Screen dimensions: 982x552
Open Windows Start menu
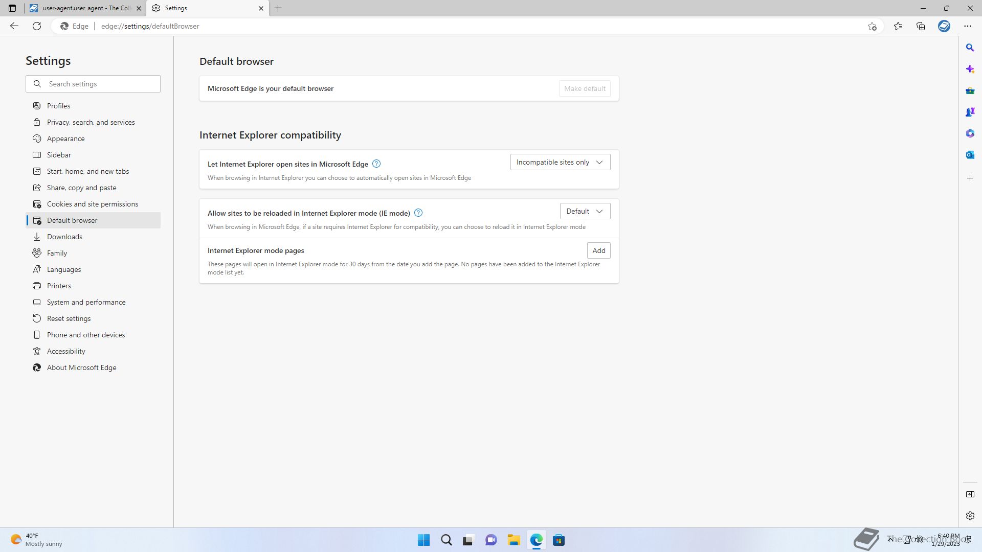(423, 540)
